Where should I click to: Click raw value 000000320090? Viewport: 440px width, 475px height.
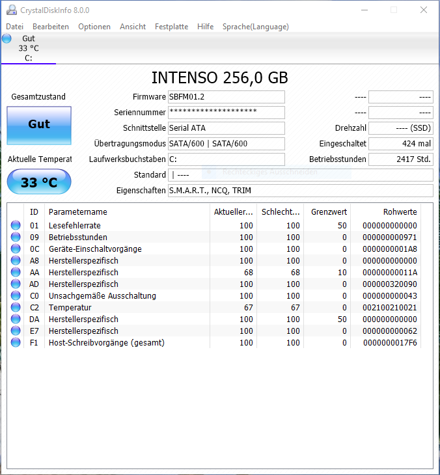[390, 284]
